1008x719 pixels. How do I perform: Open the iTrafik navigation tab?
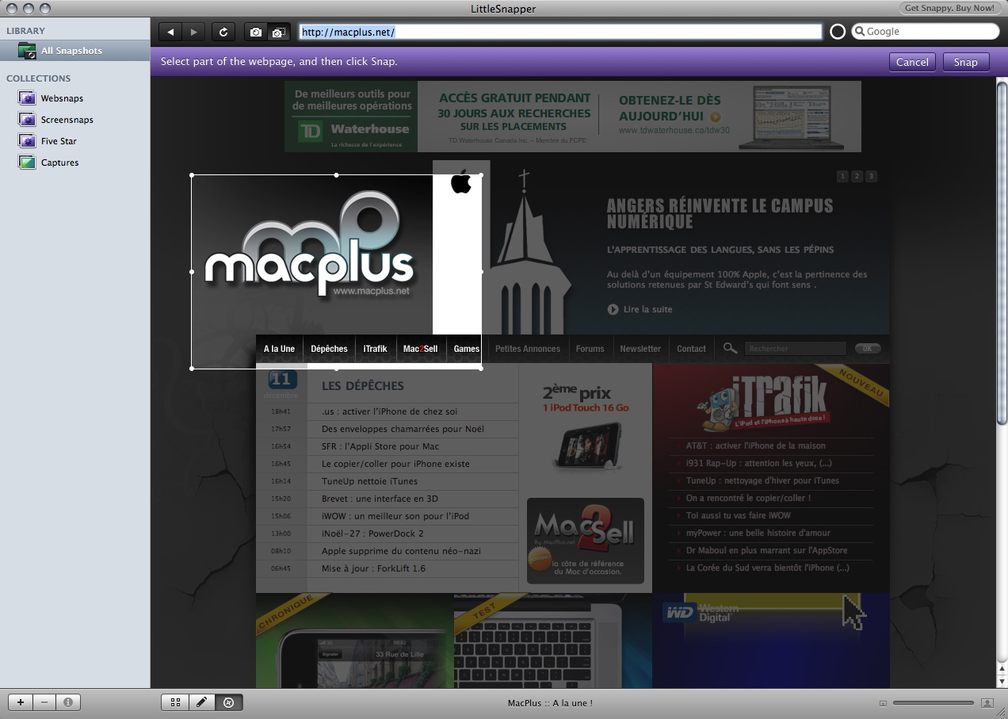[x=376, y=349]
